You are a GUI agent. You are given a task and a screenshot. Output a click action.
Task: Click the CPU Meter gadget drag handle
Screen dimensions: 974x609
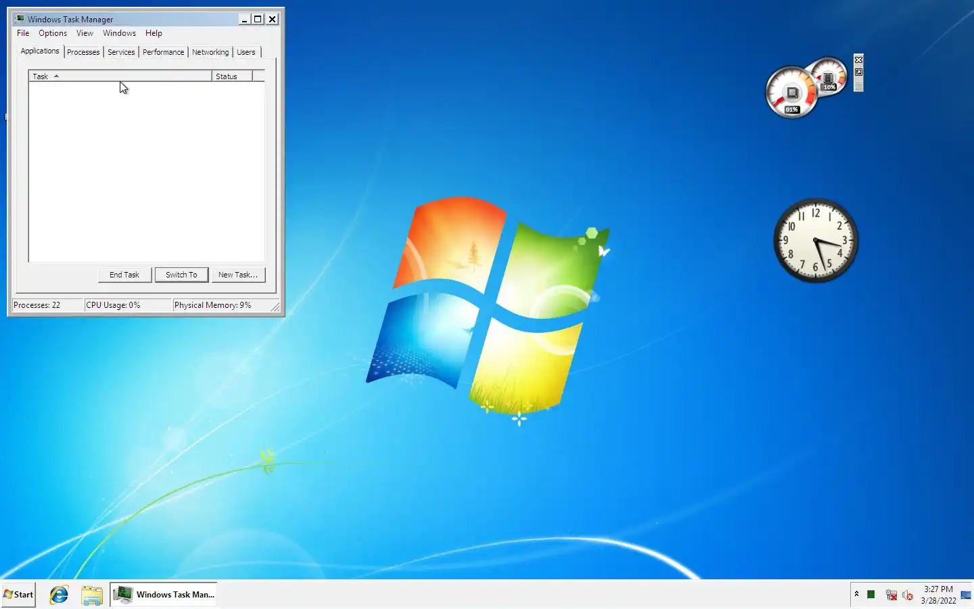pos(858,85)
